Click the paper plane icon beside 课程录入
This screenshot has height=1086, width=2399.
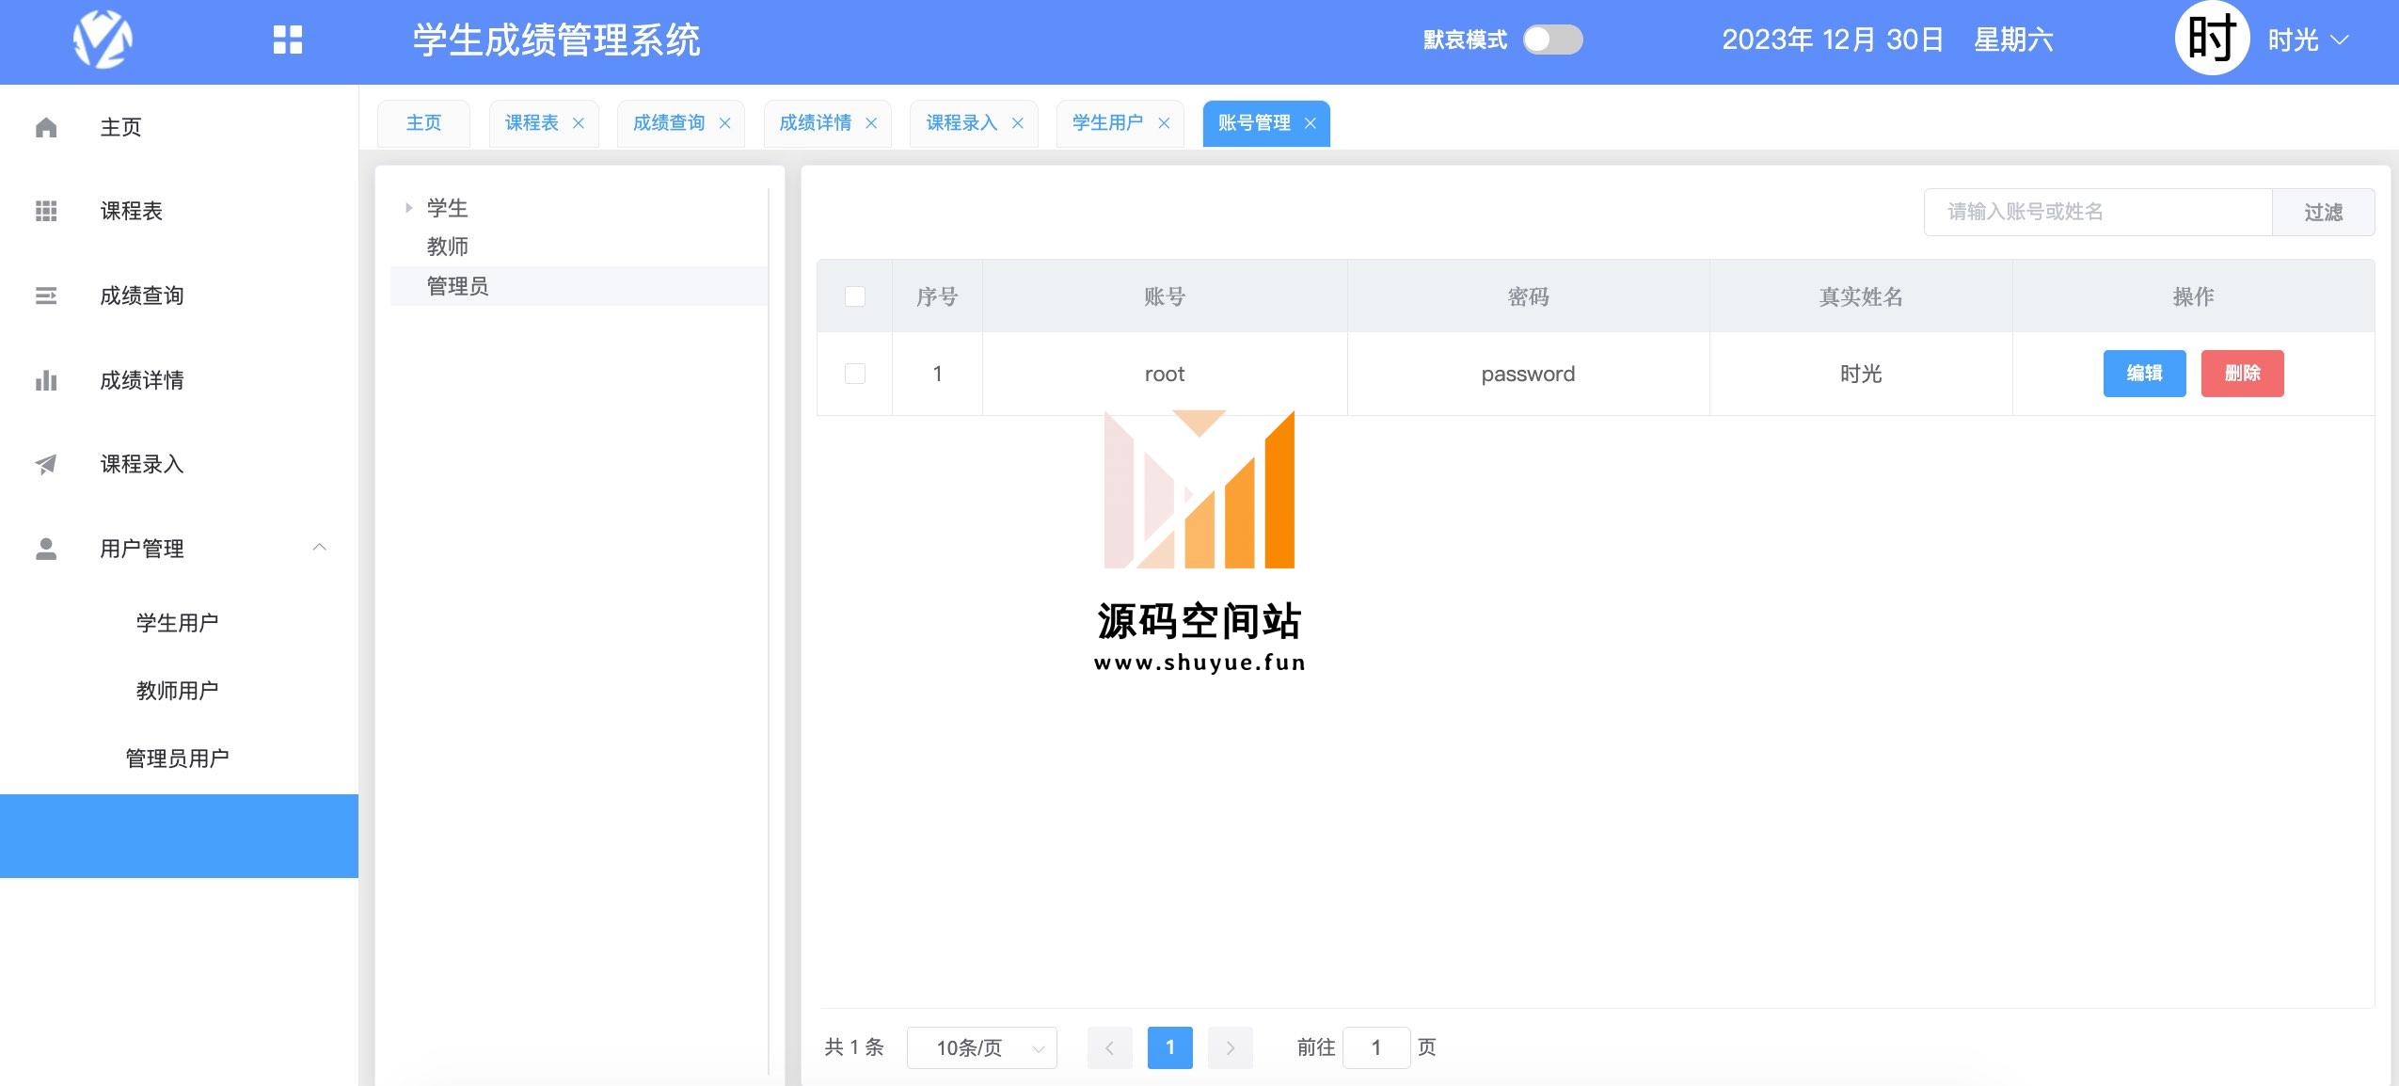tap(46, 464)
